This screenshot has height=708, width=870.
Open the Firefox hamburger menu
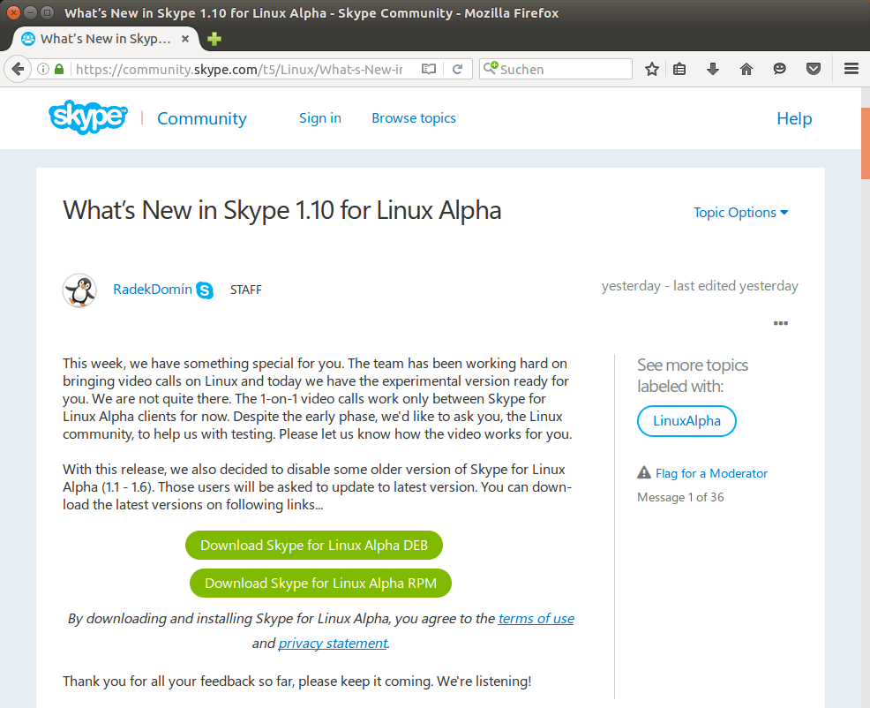(851, 69)
